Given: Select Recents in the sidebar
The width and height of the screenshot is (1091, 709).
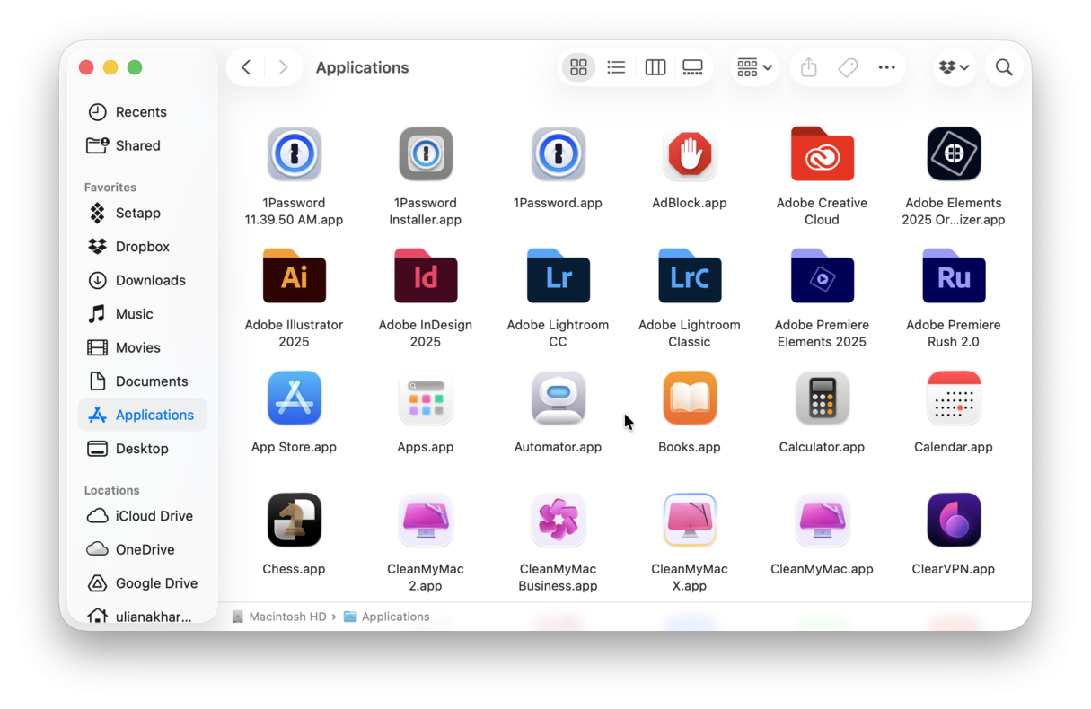Looking at the screenshot, I should click(x=141, y=111).
